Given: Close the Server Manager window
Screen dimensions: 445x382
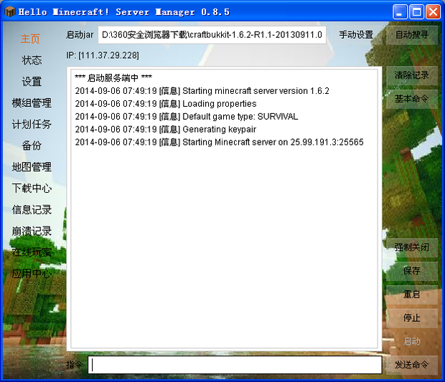Looking at the screenshot, I should (433, 12).
